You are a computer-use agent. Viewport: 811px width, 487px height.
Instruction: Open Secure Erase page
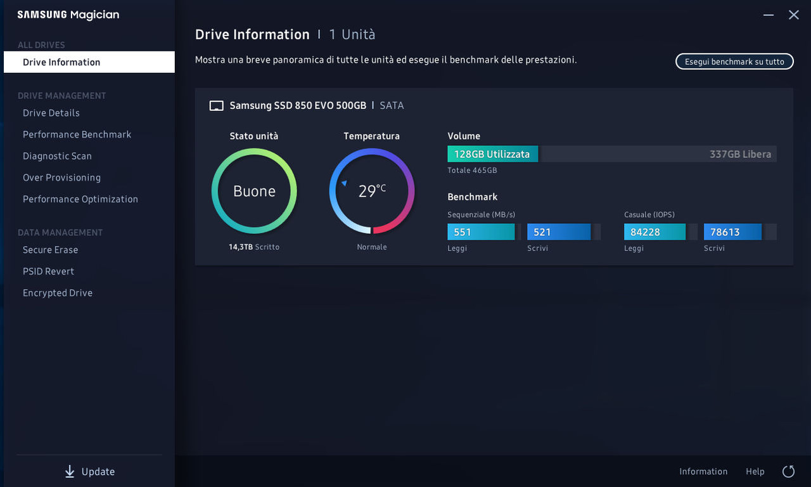coord(51,250)
